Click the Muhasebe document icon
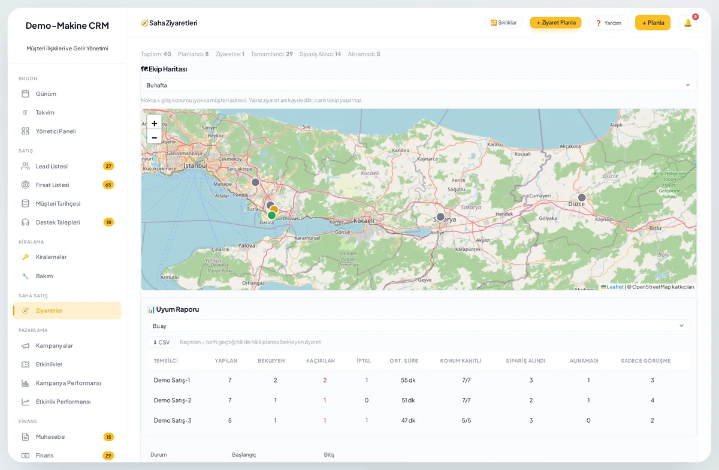 pyautogui.click(x=25, y=436)
